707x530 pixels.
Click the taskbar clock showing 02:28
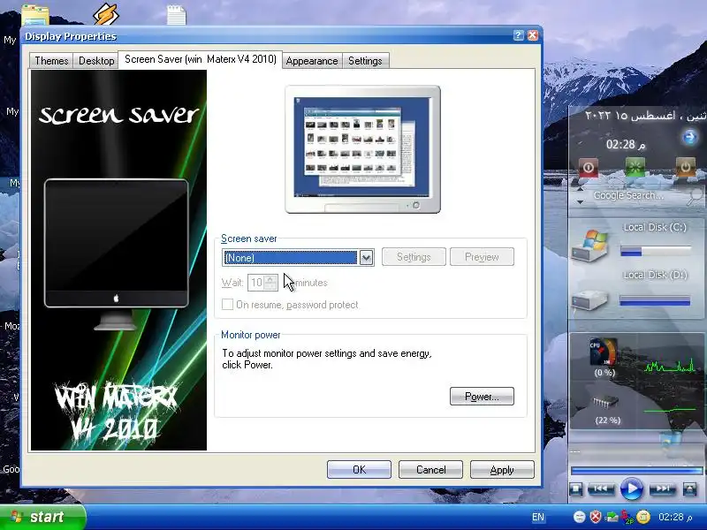[x=675, y=517]
